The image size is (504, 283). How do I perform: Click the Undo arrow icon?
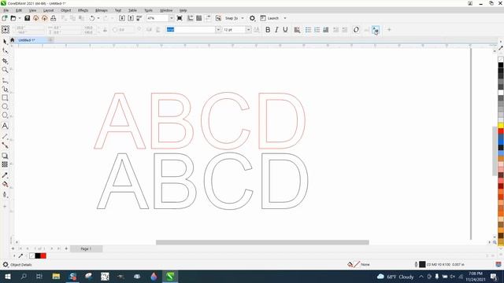coord(92,18)
